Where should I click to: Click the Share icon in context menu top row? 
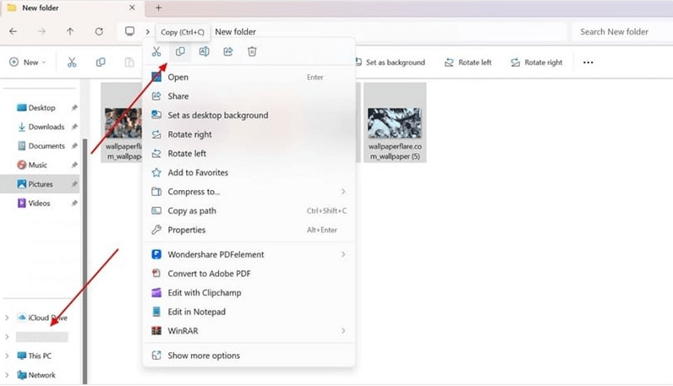point(228,52)
